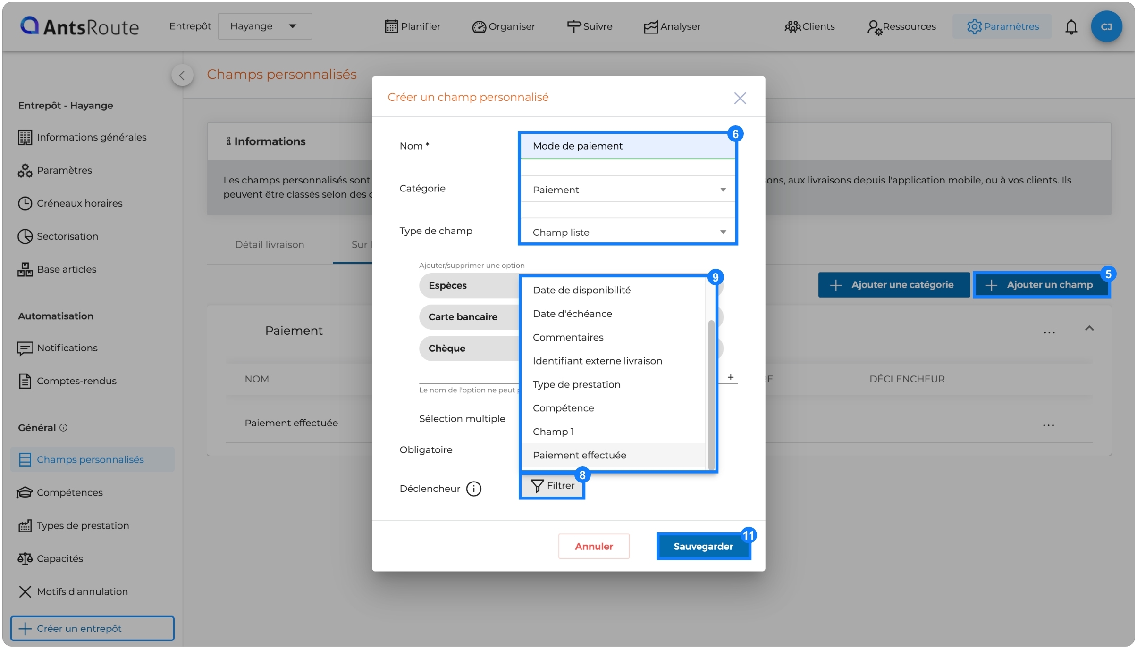The width and height of the screenshot is (1137, 648).
Task: Click the Nom input field
Action: [628, 146]
